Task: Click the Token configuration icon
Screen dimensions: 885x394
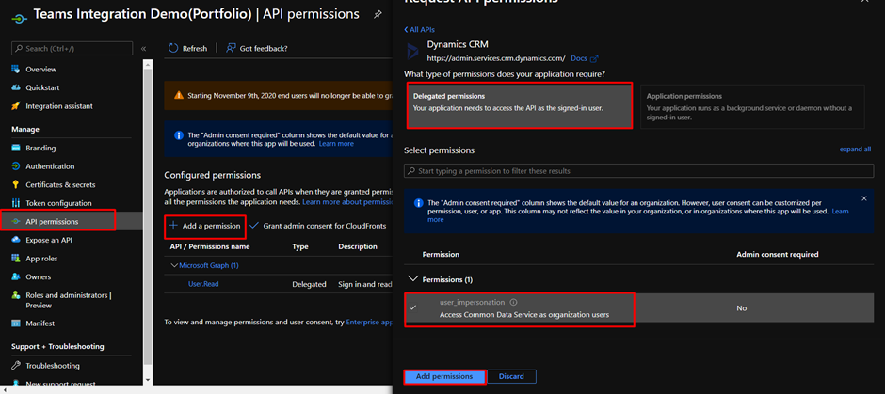Action: [x=16, y=203]
